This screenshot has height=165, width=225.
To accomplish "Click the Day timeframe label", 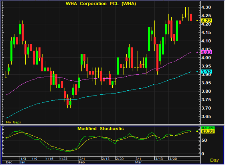I will 215,160.
